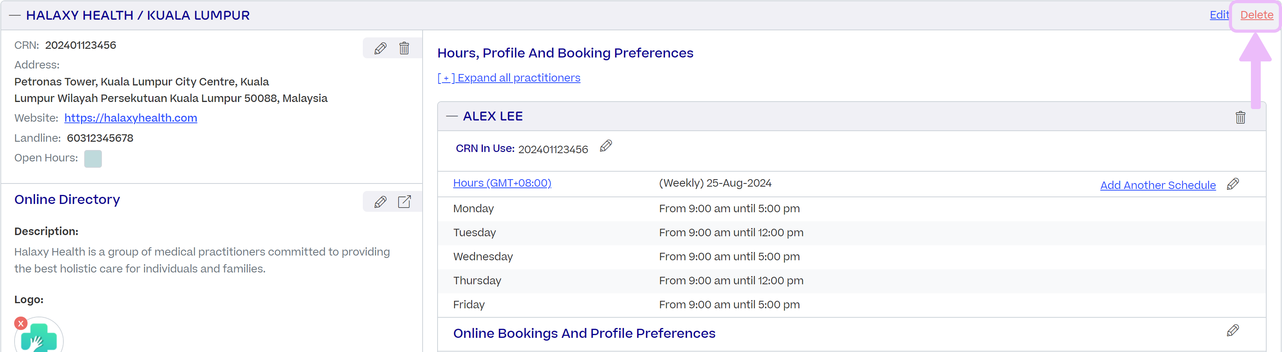Edit clinic CRN and address details
The height and width of the screenshot is (352, 1282).
coord(380,48)
